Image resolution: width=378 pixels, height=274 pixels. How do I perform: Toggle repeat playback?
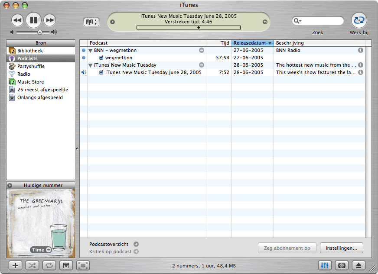click(49, 266)
